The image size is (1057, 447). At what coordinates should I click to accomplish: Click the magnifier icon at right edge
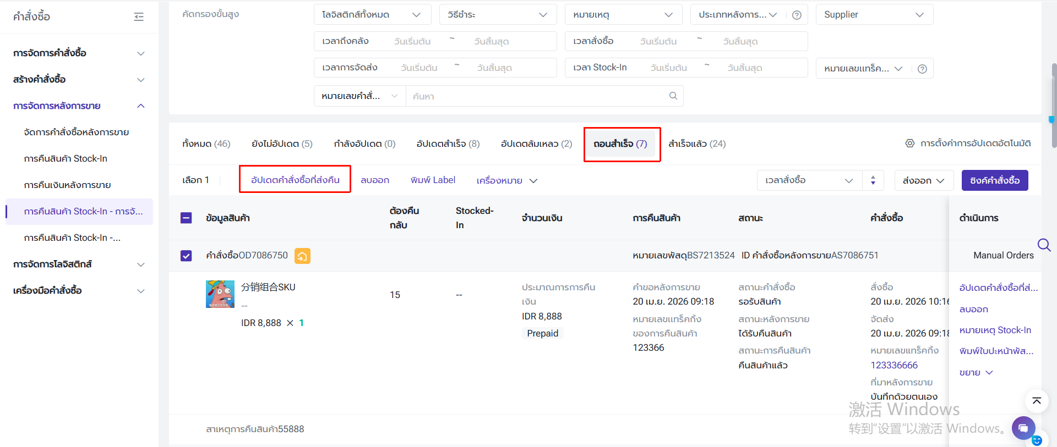1044,245
